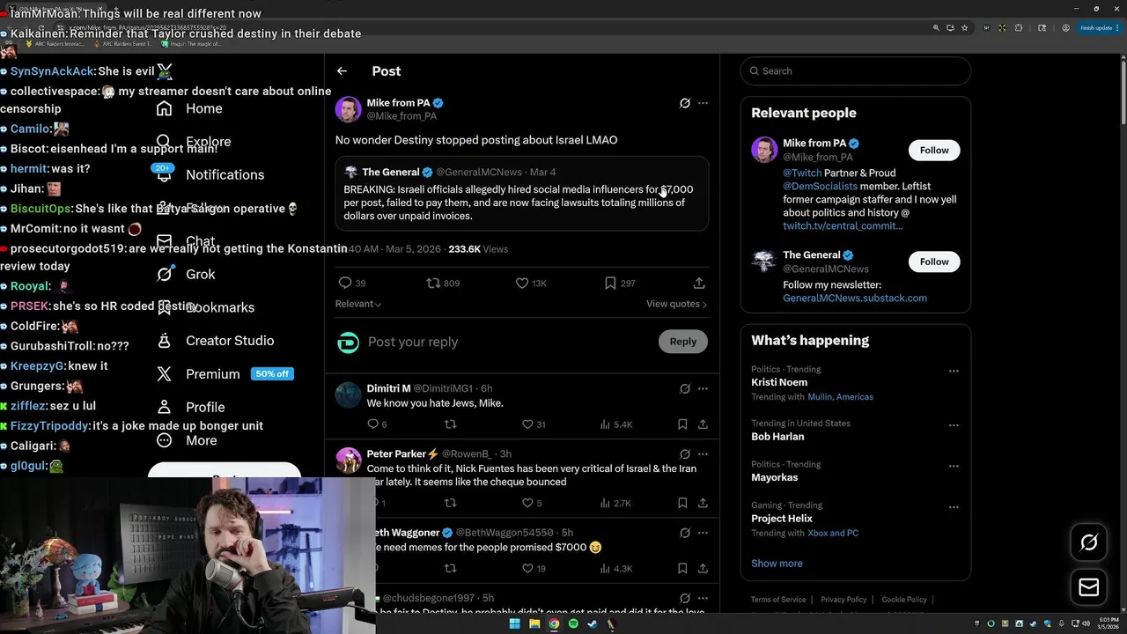Follow Mike from PA in Relevant people
The height and width of the screenshot is (634, 1127).
click(934, 150)
